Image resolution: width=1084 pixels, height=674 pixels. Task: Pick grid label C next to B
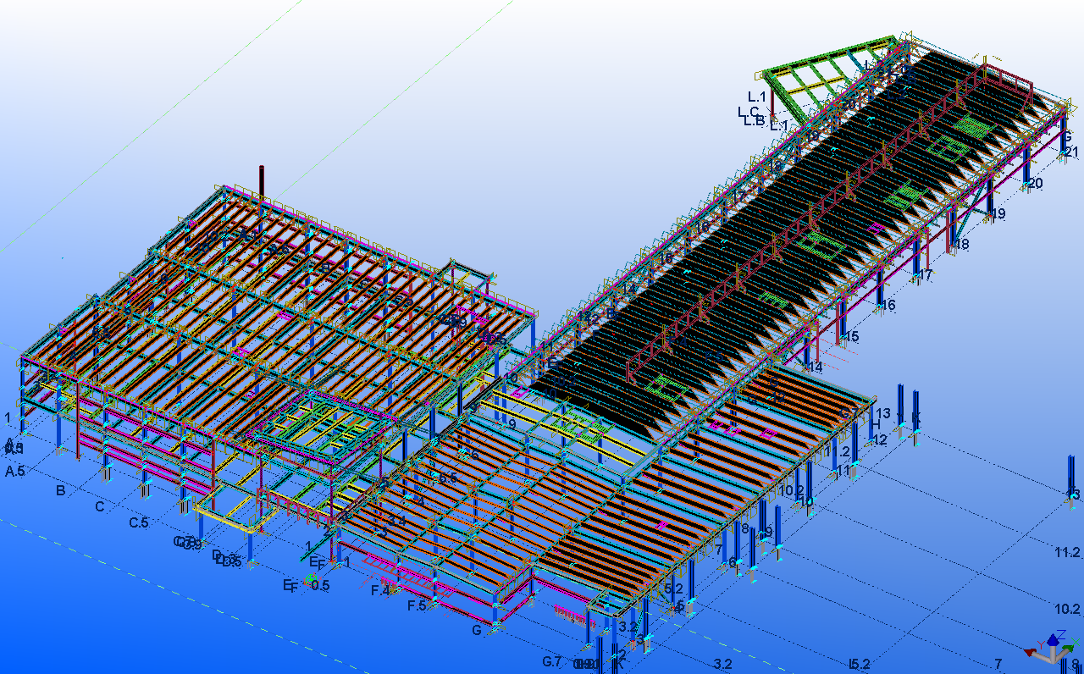[100, 507]
